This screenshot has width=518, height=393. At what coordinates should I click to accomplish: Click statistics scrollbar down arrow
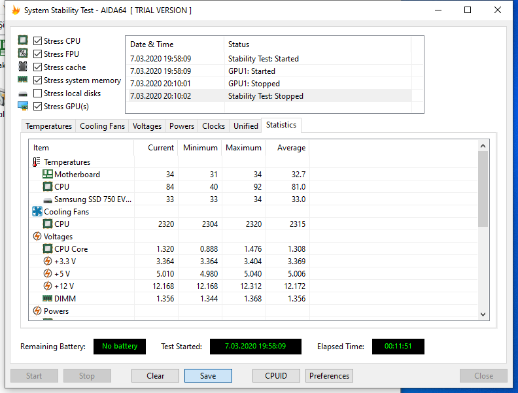click(x=483, y=315)
